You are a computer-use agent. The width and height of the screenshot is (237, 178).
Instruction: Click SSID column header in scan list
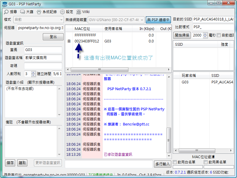click(195, 44)
